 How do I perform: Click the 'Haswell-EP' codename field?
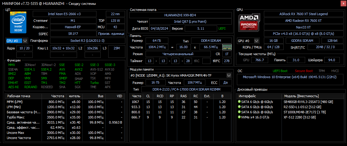coord(73,27)
